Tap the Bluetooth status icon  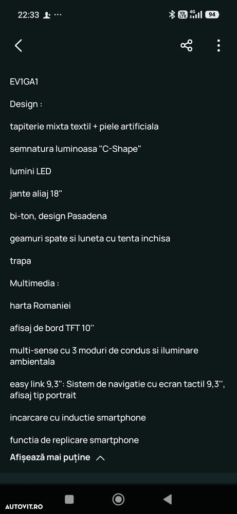pyautogui.click(x=172, y=15)
